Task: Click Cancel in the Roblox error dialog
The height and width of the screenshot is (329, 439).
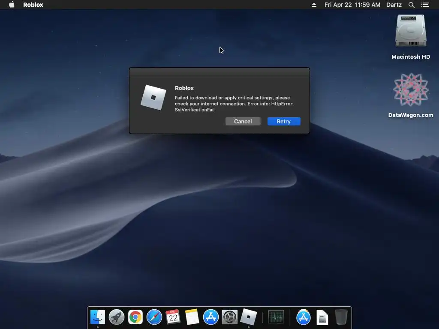Action: [243, 121]
